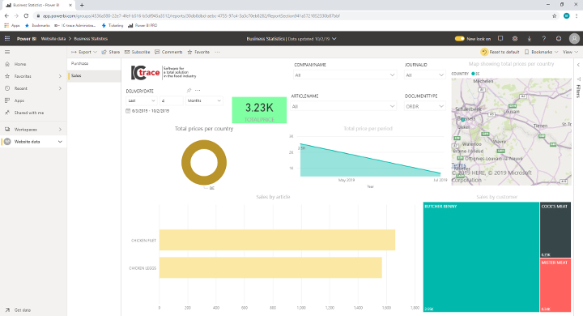
Task: Open the help question mark icon
Action: click(544, 39)
